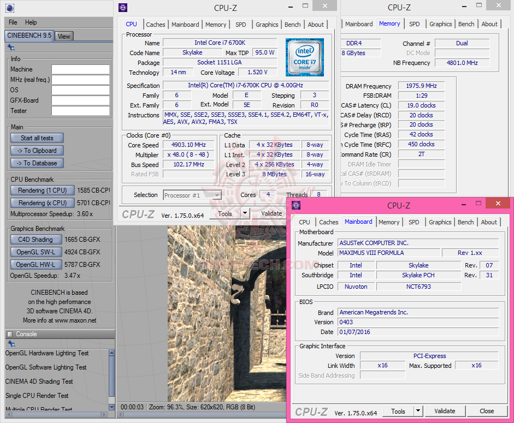Click the pin icon below CINEBENCH 9.5 tab

coord(11,47)
